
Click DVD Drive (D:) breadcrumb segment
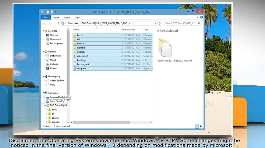click(105, 23)
